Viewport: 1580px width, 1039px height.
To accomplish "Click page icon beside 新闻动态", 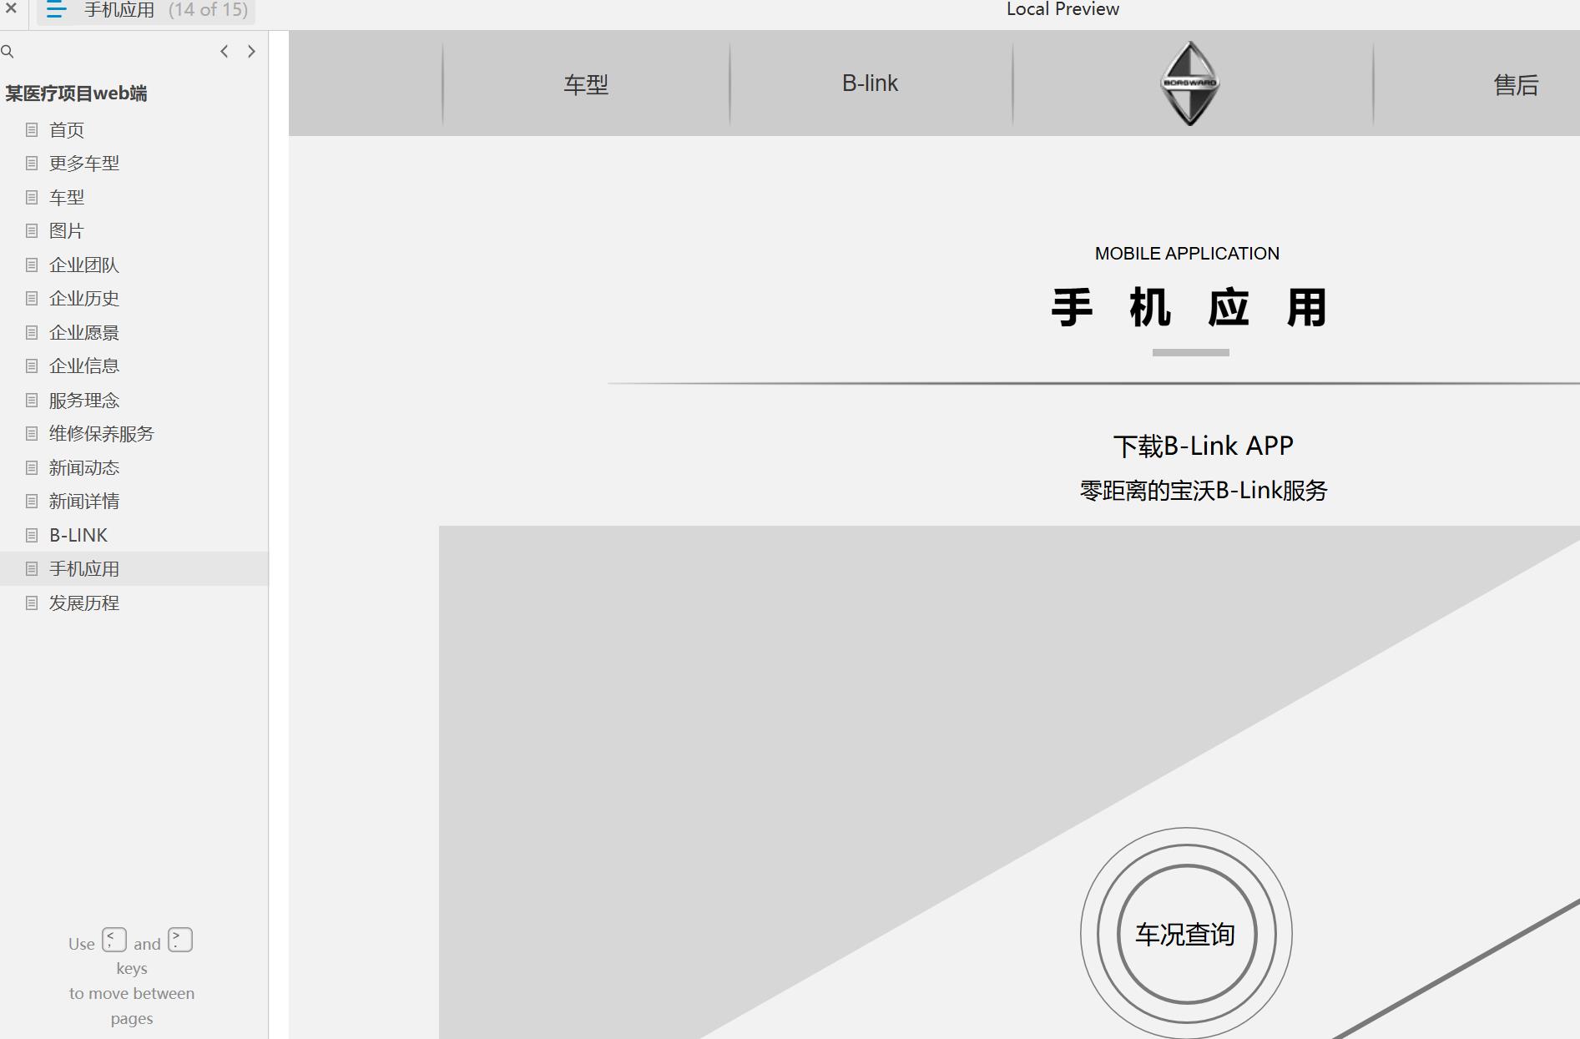I will pos(32,468).
